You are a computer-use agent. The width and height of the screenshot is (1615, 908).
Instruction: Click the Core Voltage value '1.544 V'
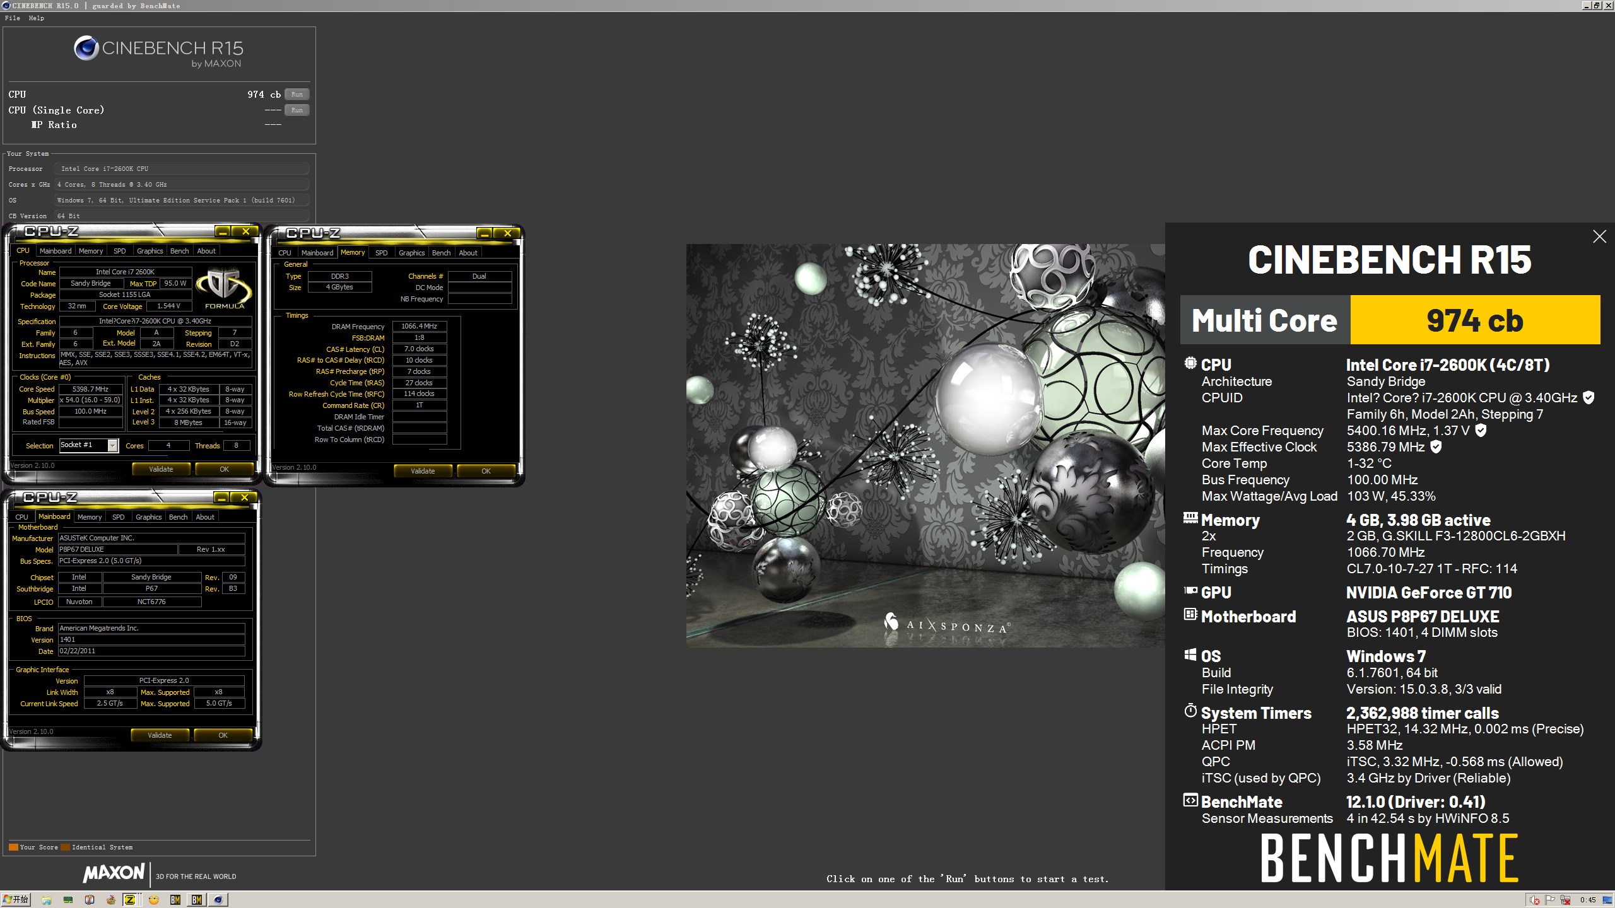point(168,306)
